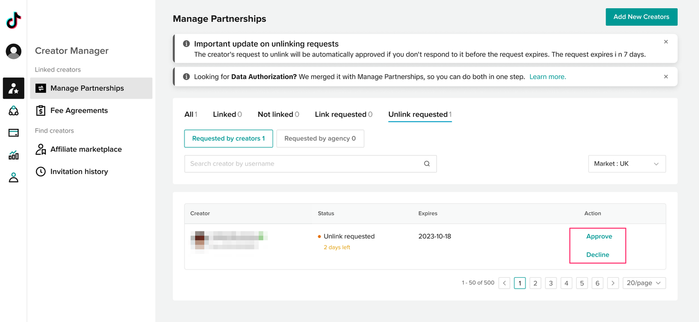Click the search magnifier icon
The image size is (699, 322).
(426, 164)
